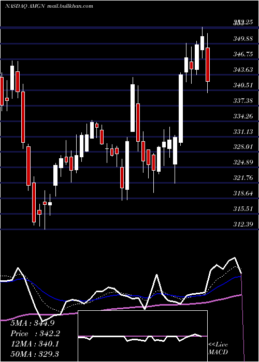Click the 5MA : 344.9 readout
259x362 pixels.
(x=33, y=323)
